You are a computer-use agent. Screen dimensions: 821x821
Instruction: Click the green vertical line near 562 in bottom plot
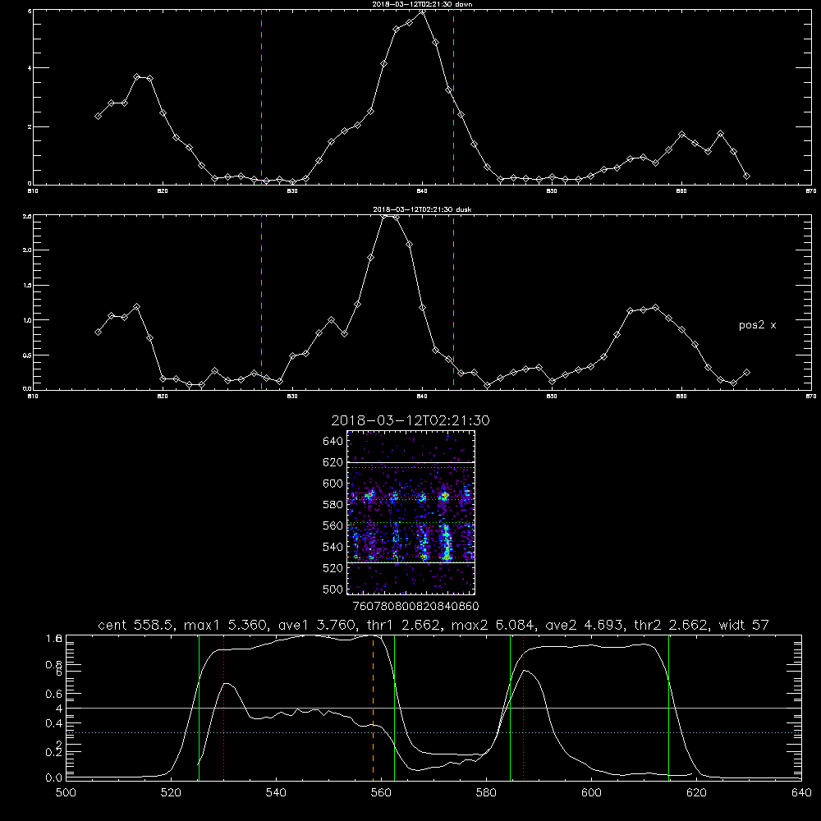(394, 707)
